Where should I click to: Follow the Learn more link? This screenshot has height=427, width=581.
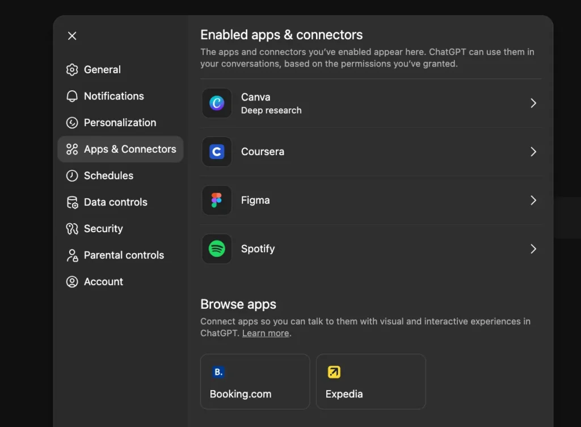click(266, 333)
